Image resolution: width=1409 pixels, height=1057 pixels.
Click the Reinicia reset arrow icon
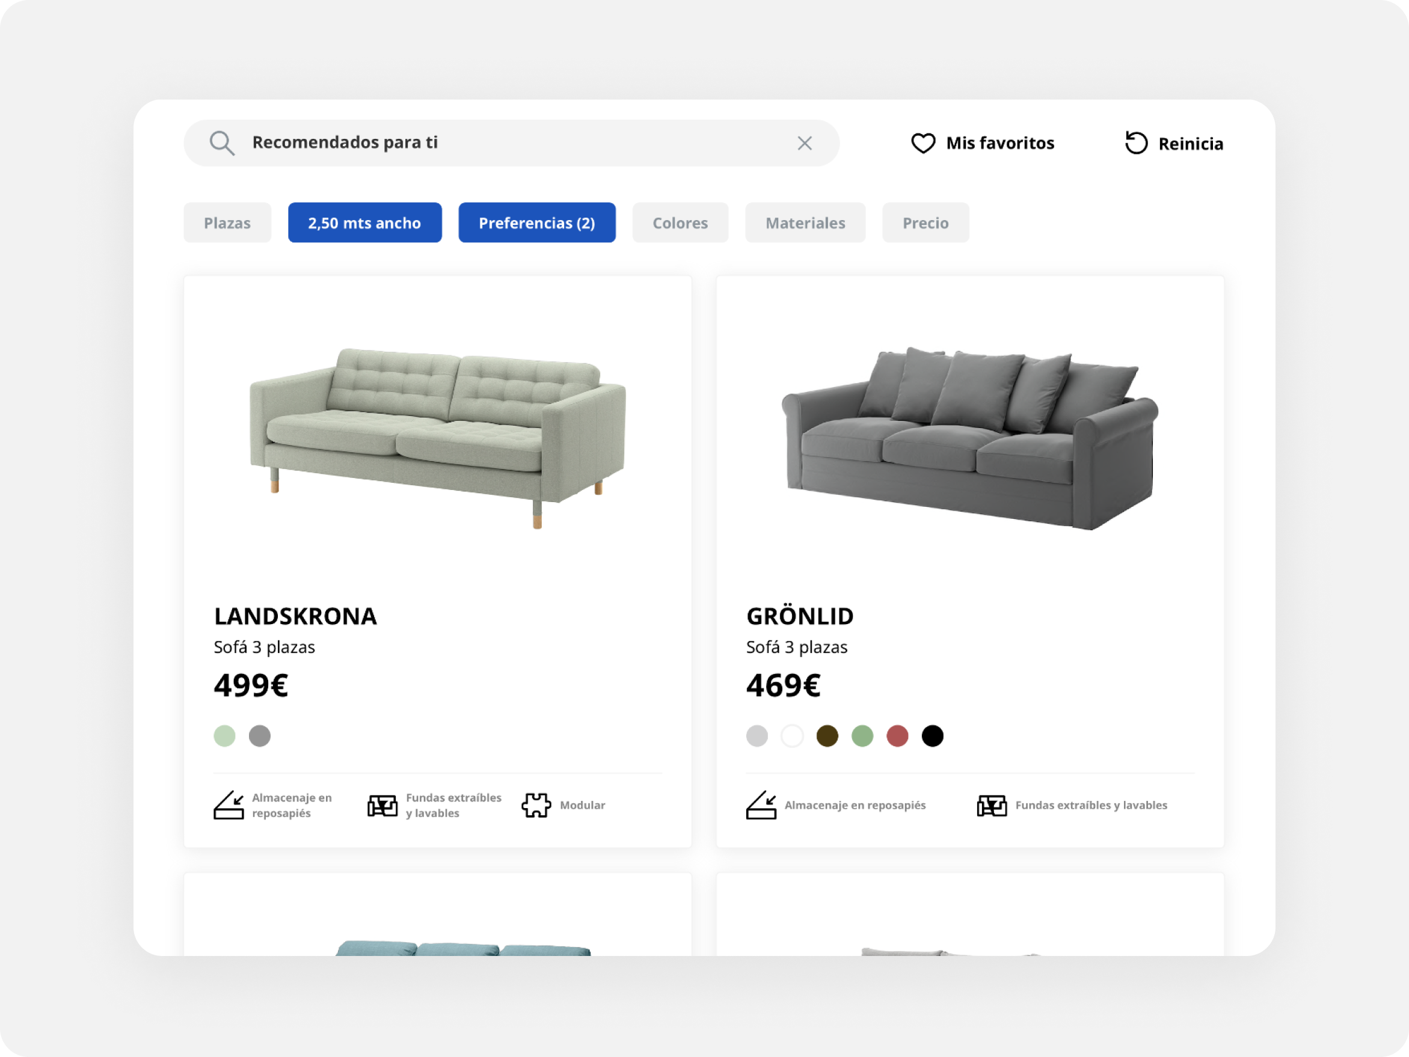[1136, 142]
